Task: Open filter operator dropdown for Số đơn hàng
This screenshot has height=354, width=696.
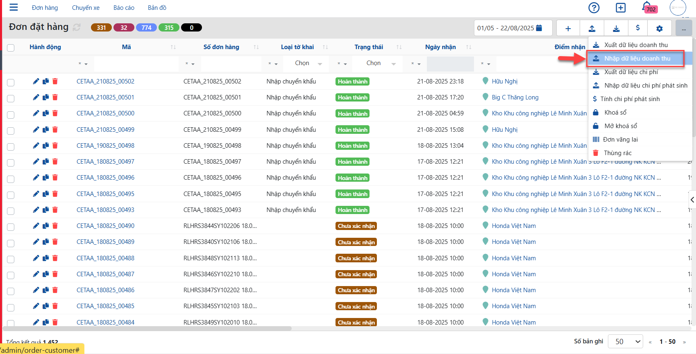Action: point(190,64)
